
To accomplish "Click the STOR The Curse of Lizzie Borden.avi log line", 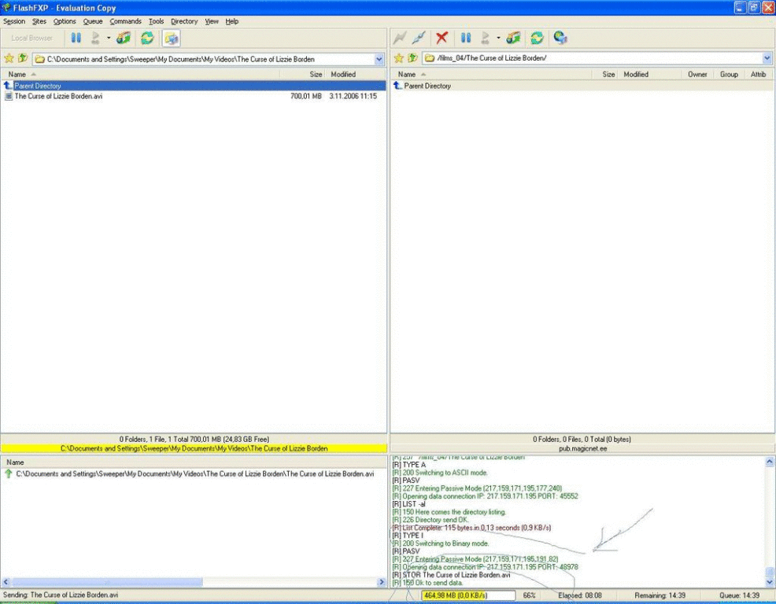I will (x=451, y=575).
